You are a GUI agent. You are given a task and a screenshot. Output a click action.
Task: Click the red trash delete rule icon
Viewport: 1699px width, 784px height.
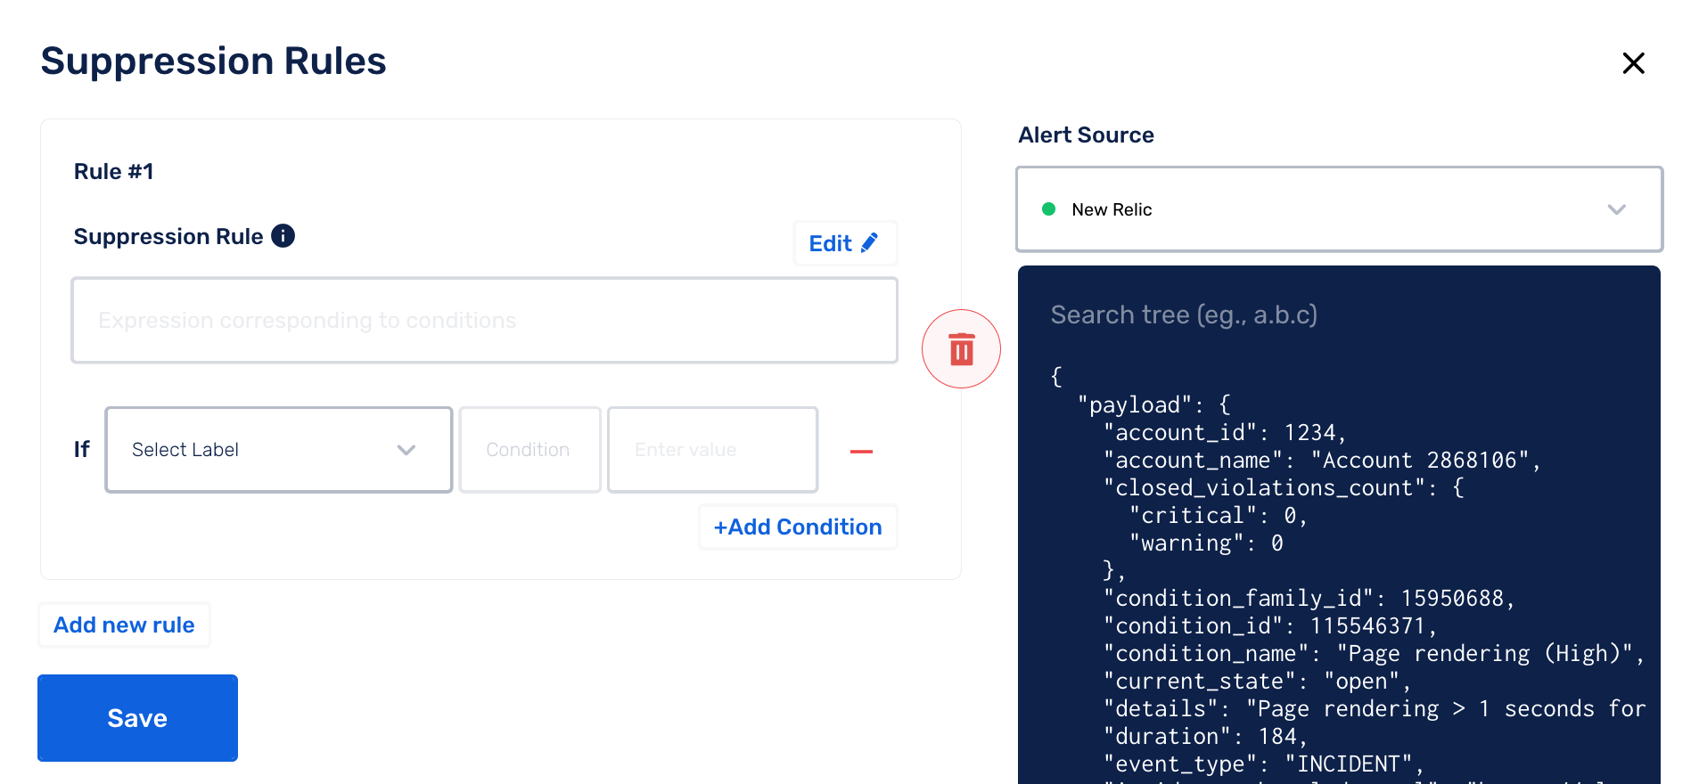click(961, 349)
